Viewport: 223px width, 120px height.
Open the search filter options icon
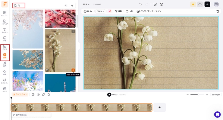tap(72, 5)
